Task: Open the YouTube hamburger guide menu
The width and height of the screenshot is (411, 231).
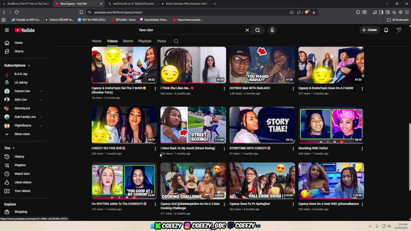Action: pos(7,30)
